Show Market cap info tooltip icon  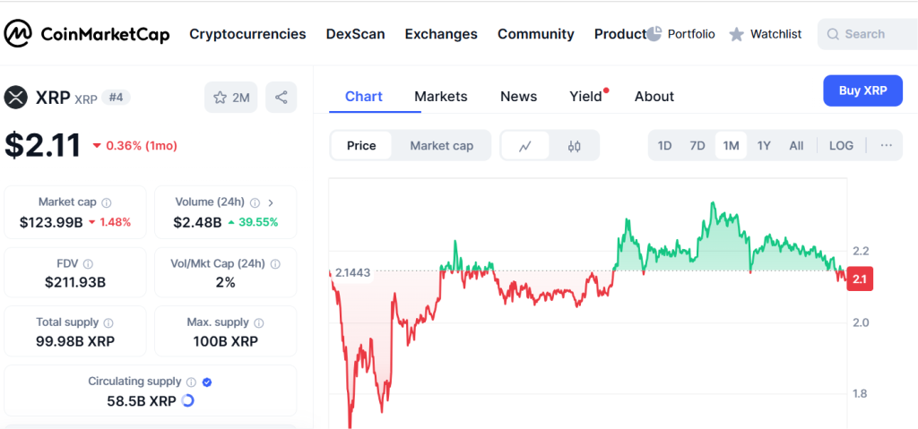107,202
